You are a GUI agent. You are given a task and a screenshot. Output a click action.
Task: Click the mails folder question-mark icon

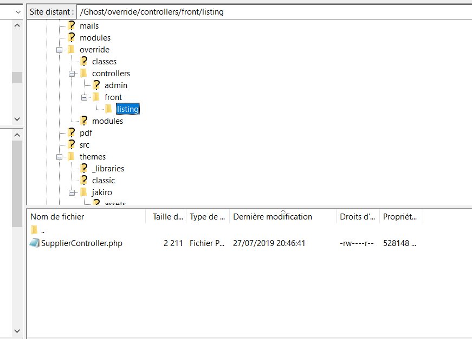(x=72, y=25)
